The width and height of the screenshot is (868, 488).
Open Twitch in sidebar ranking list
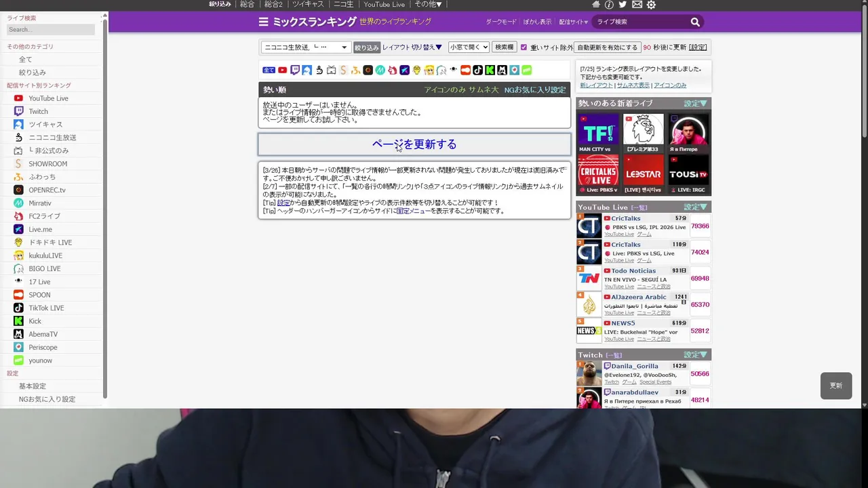click(38, 111)
